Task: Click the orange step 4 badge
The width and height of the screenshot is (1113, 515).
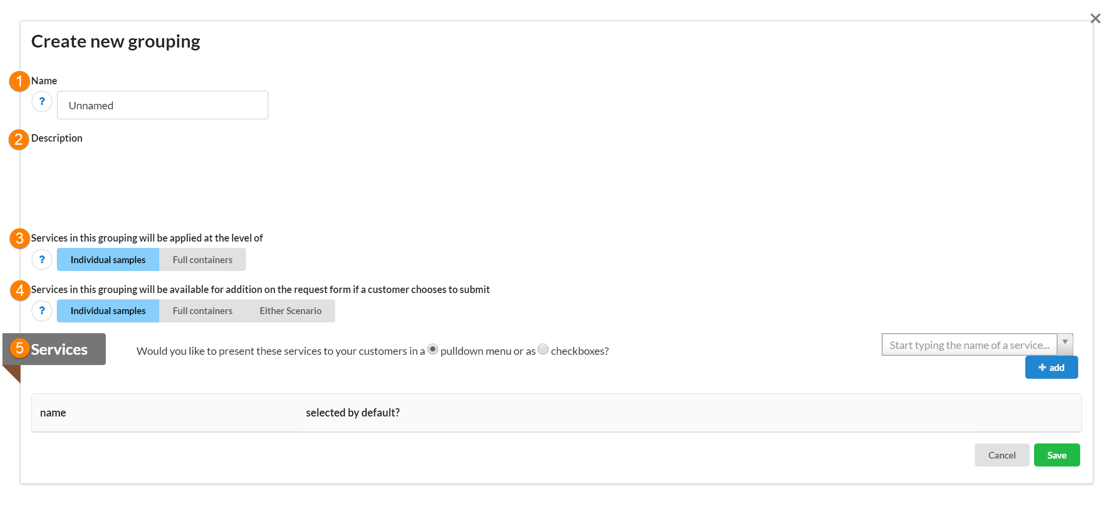Action: tap(20, 291)
